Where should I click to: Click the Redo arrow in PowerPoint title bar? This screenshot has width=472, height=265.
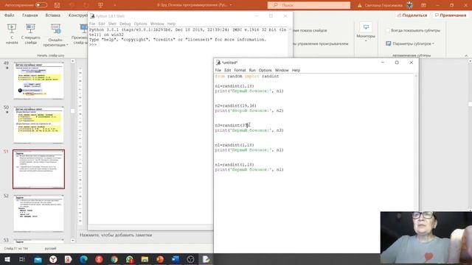(x=86, y=5)
